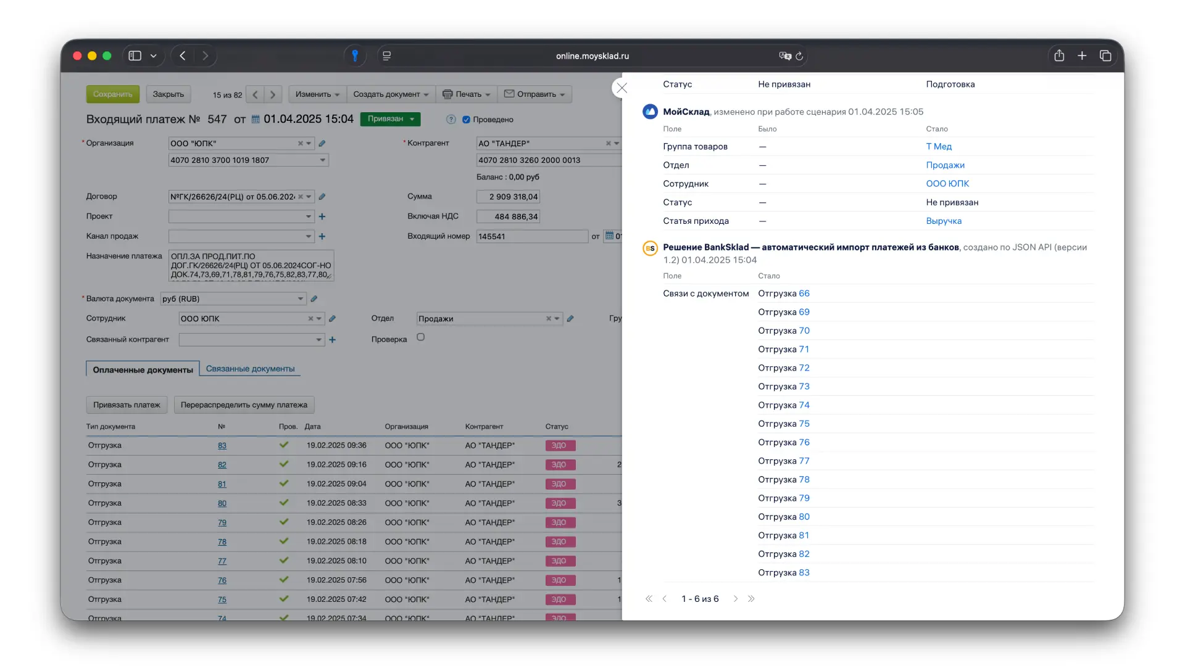Close the history side panel
Image resolution: width=1185 pixels, height=666 pixels.
pyautogui.click(x=622, y=88)
